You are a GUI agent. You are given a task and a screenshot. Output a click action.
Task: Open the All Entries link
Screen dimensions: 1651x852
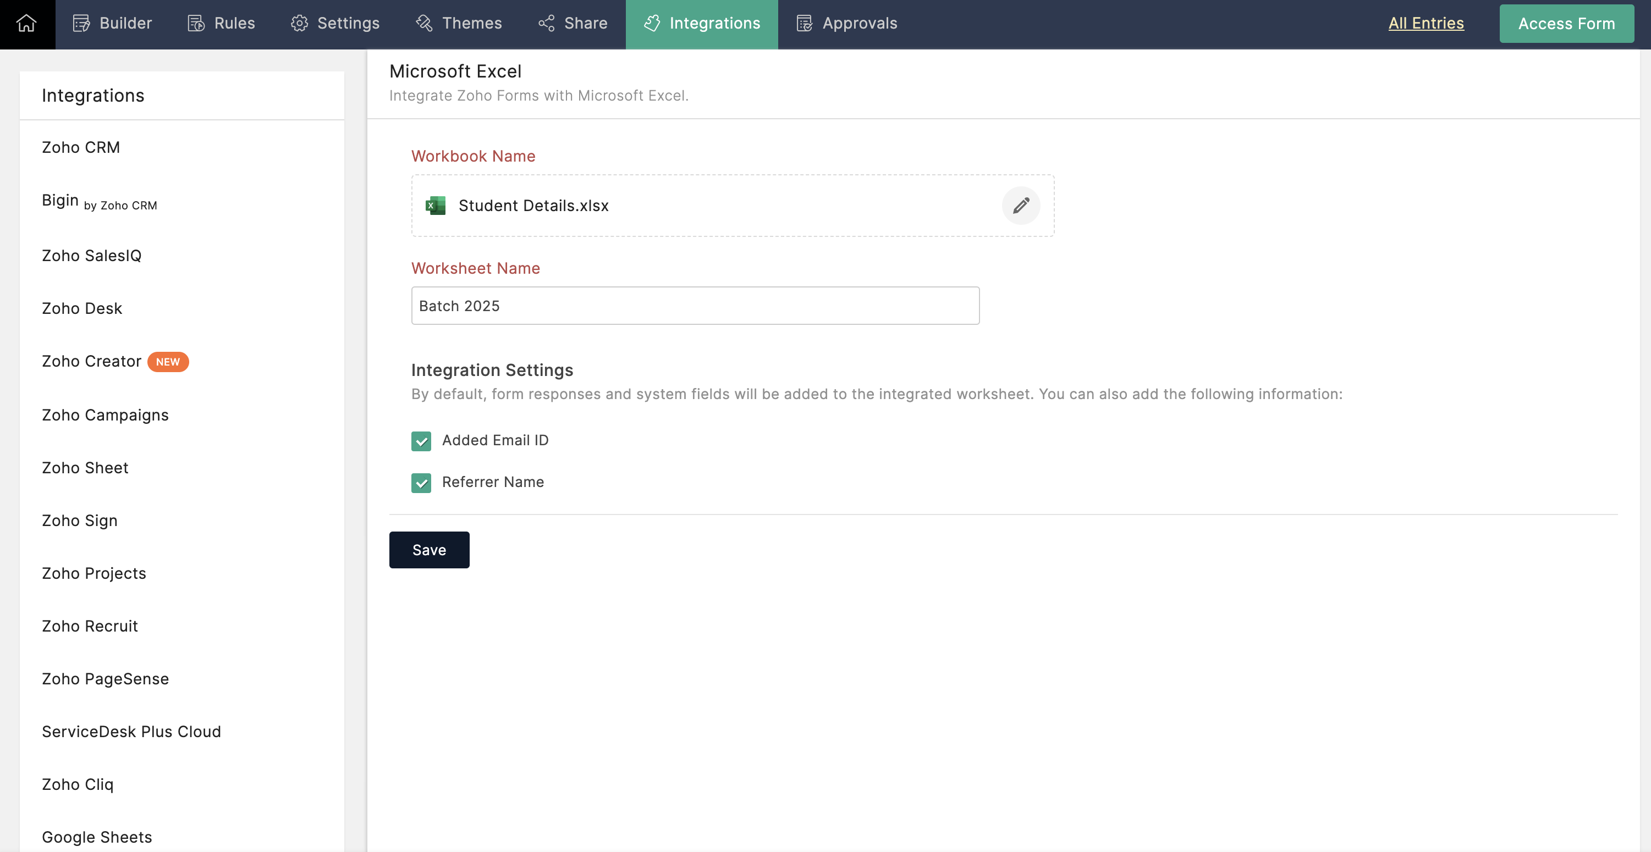click(1426, 23)
